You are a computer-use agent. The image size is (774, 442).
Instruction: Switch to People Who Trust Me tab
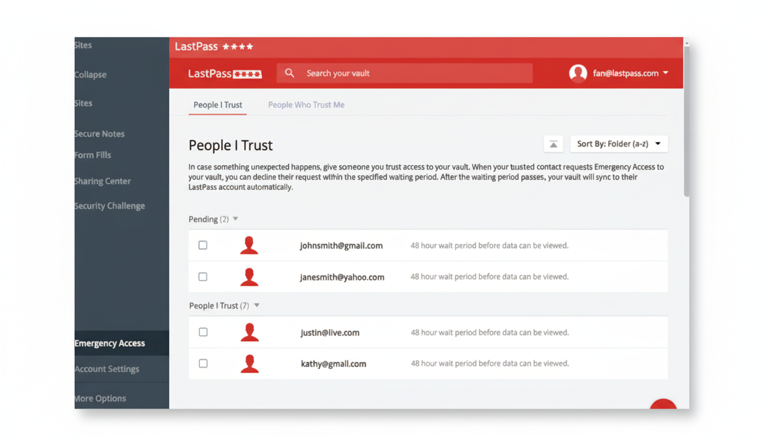coord(306,105)
